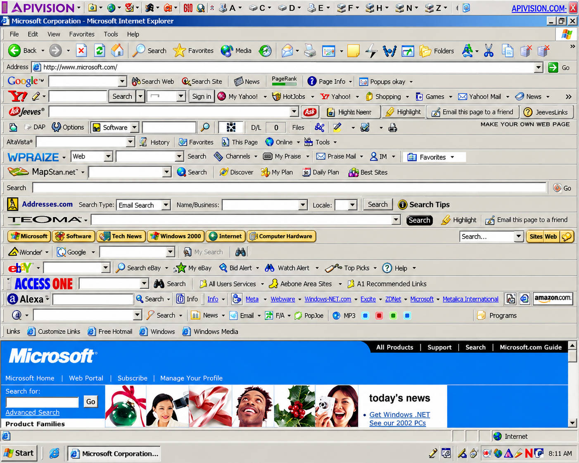Image resolution: width=579 pixels, height=463 pixels.
Task: Click the Sites Web search magnifier icon
Action: tap(567, 236)
